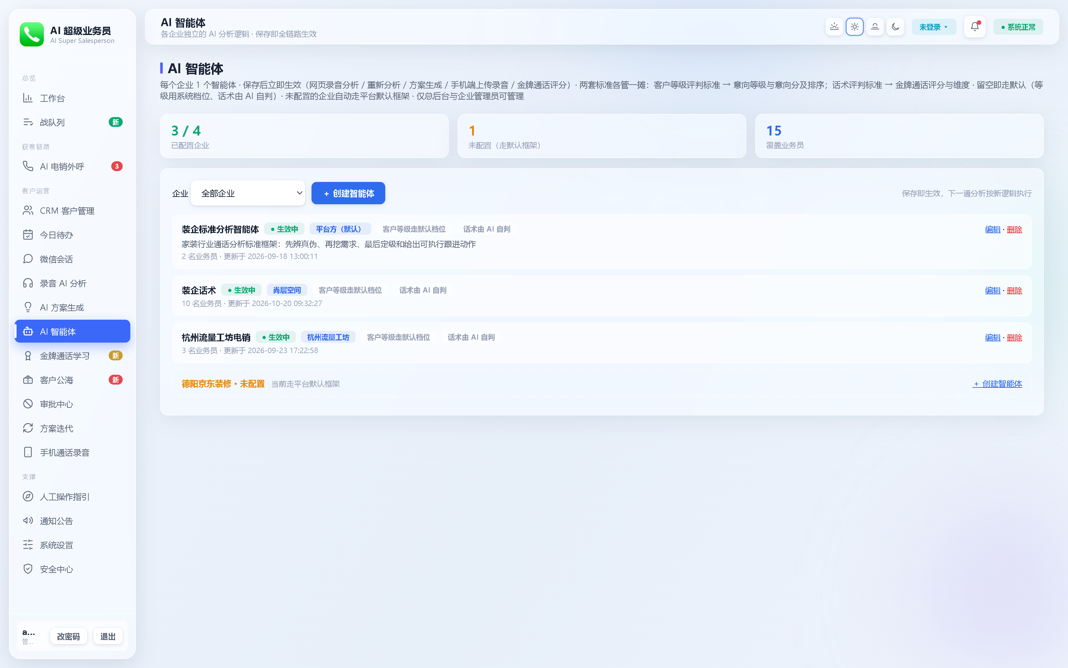Open the 战队列 sidebar item
Screen dimensions: 1068x668
[x=72, y=122]
